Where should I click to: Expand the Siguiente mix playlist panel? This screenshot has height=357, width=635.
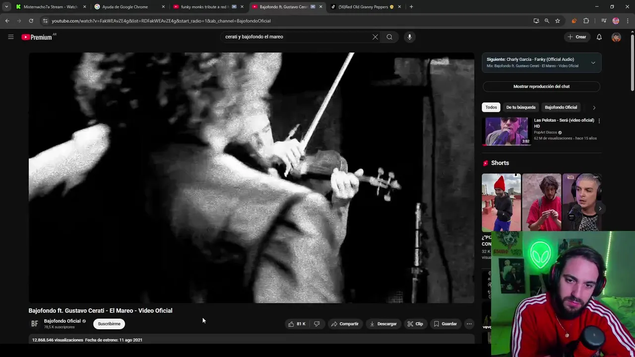pos(593,63)
